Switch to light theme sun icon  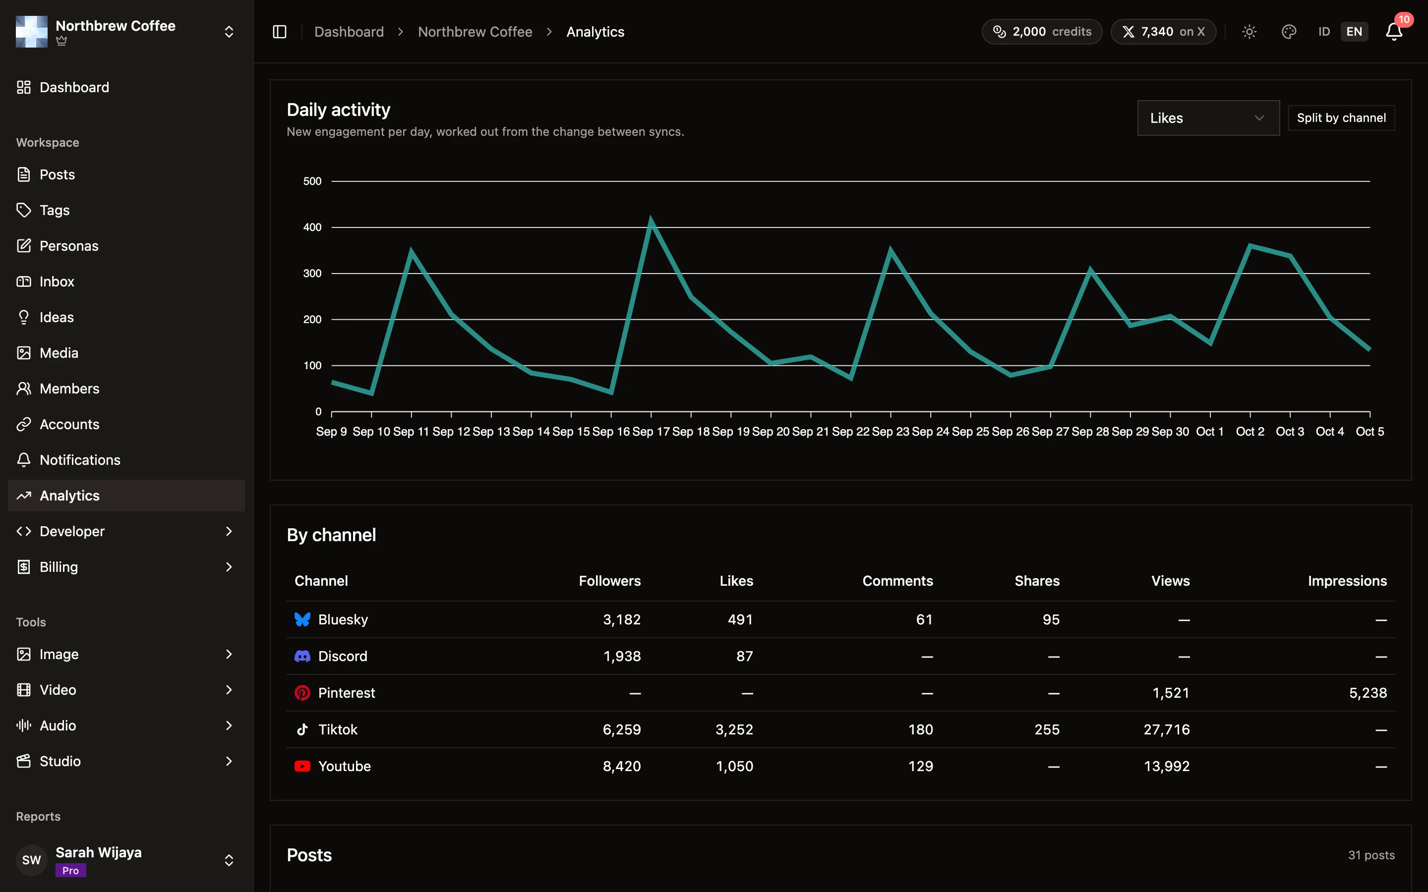coord(1249,32)
